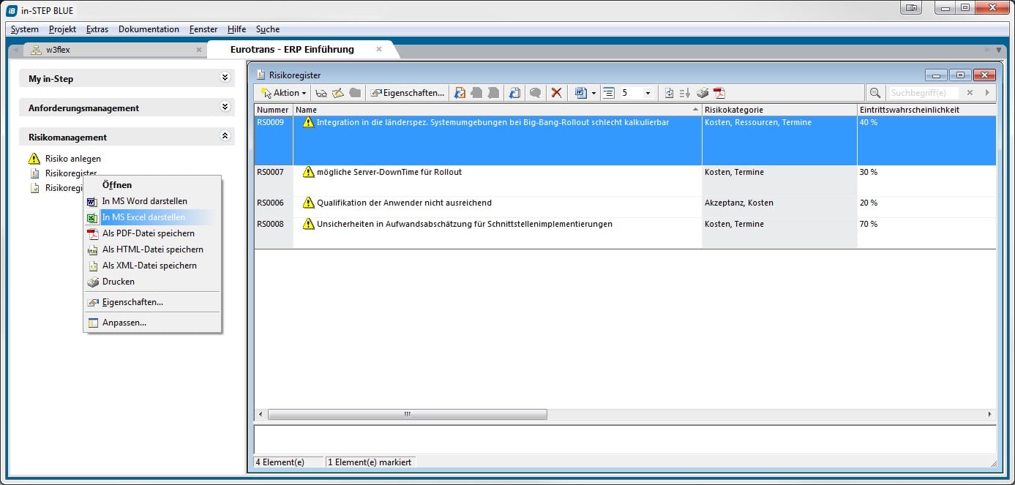
Task: Click the magnifying glass search icon
Action: click(x=874, y=93)
